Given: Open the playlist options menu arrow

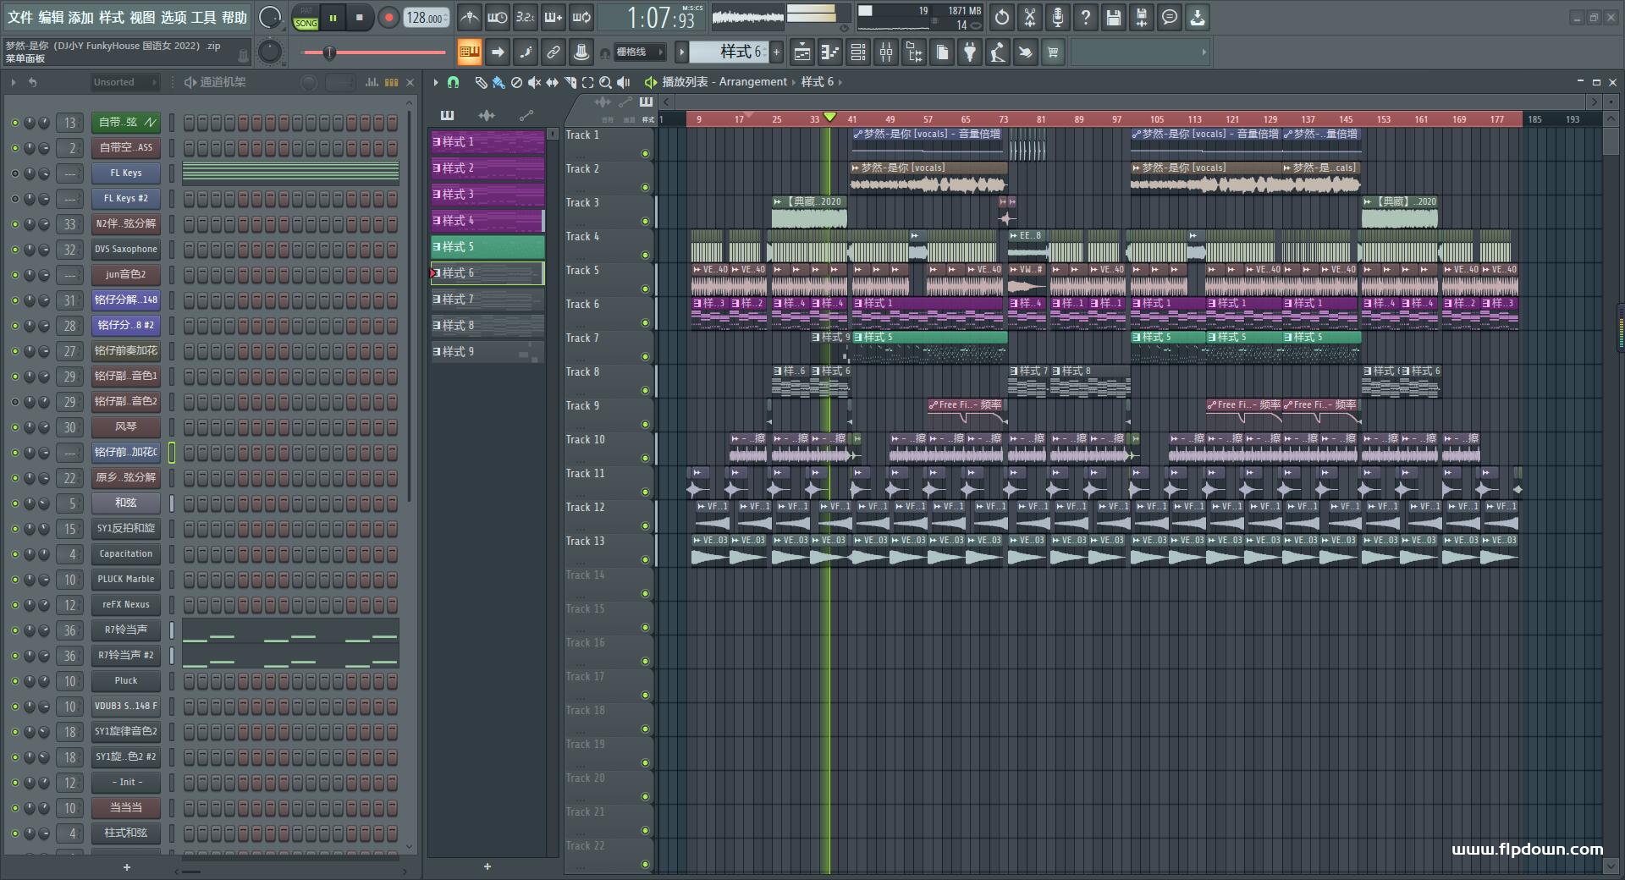Looking at the screenshot, I should [436, 82].
